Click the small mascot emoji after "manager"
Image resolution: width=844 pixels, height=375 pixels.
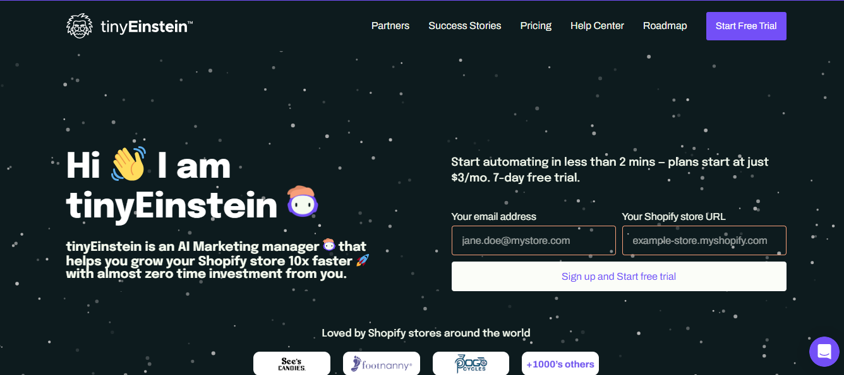[x=329, y=245]
